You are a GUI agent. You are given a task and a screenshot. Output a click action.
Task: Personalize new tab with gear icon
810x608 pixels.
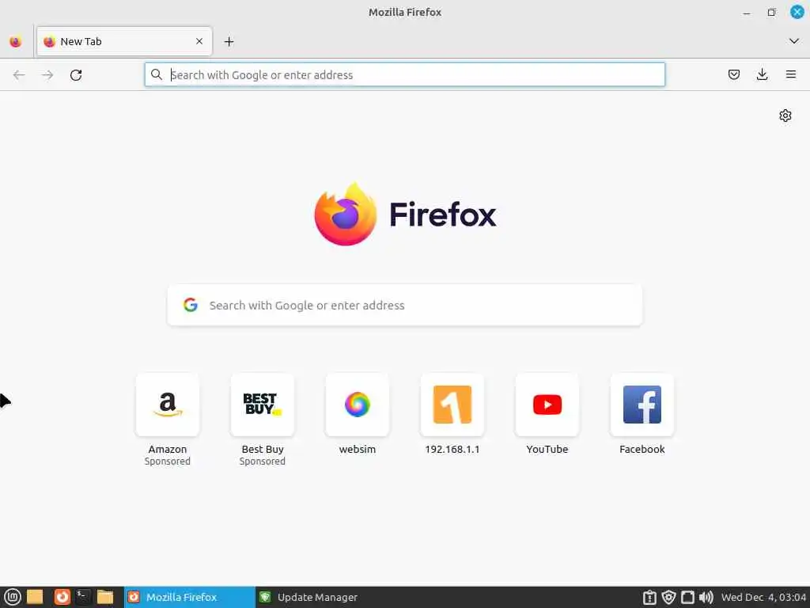tap(785, 116)
